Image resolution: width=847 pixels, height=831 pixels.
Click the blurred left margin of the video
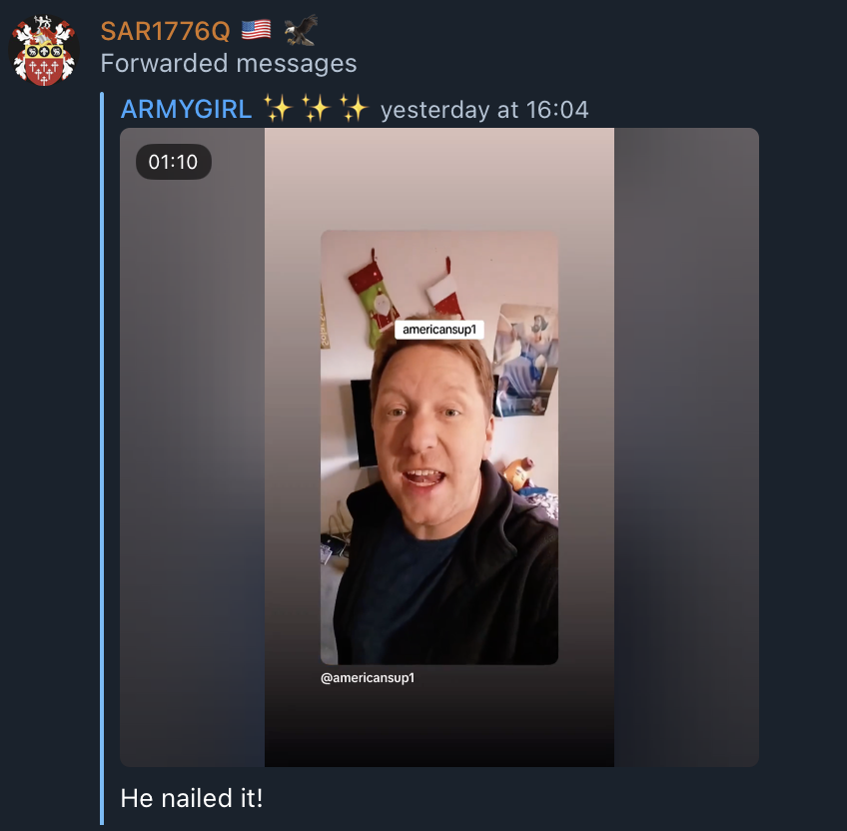pos(193,446)
